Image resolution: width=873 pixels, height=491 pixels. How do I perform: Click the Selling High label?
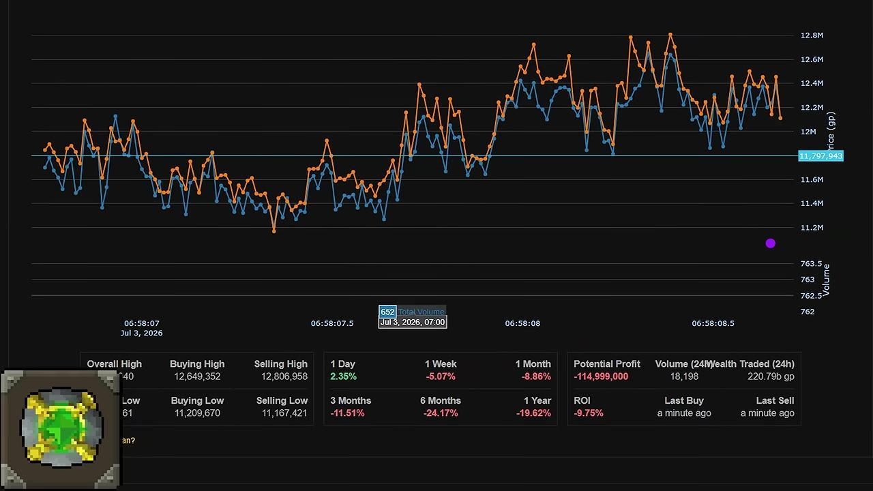point(281,364)
